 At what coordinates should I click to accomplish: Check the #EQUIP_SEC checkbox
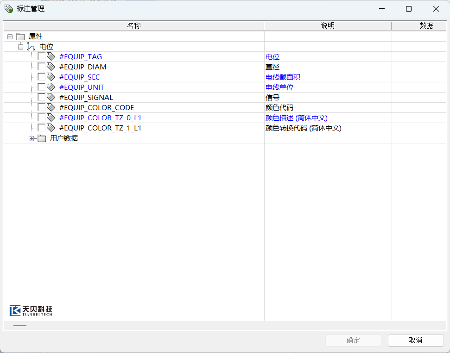41,77
